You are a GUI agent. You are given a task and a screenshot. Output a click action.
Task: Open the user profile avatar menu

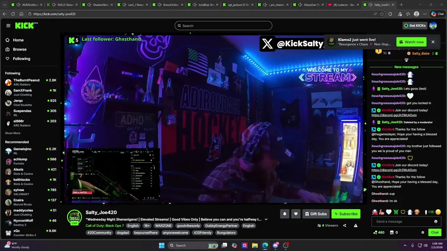pyautogui.click(x=433, y=25)
